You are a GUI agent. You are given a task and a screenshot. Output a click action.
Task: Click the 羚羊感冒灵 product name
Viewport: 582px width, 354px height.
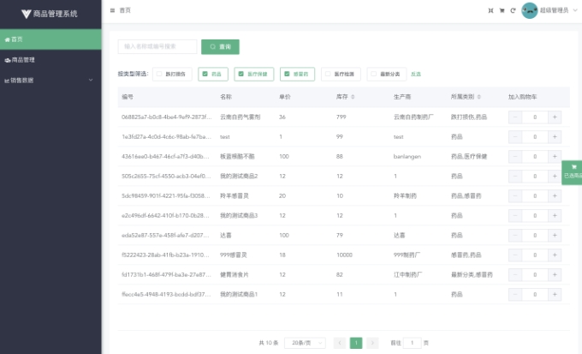click(x=235, y=196)
